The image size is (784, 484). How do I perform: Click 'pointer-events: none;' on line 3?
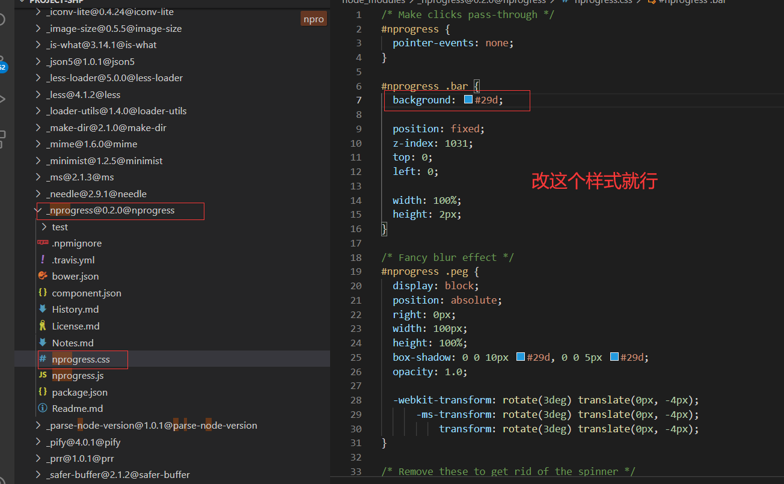[x=453, y=43]
